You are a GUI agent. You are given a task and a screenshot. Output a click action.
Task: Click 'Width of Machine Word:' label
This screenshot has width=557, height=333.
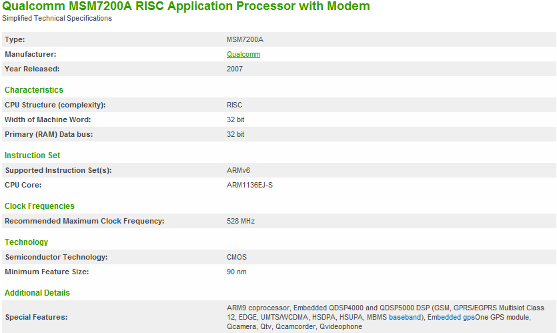pyautogui.click(x=47, y=119)
